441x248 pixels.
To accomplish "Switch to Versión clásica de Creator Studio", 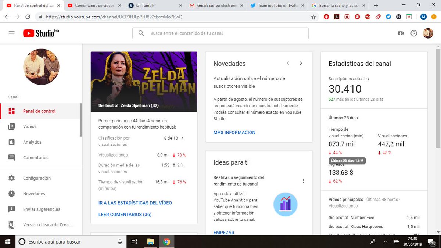I will click(x=40, y=225).
